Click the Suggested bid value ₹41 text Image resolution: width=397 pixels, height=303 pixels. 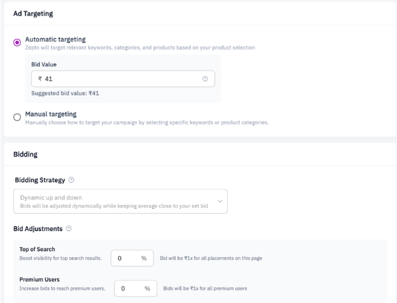click(65, 93)
